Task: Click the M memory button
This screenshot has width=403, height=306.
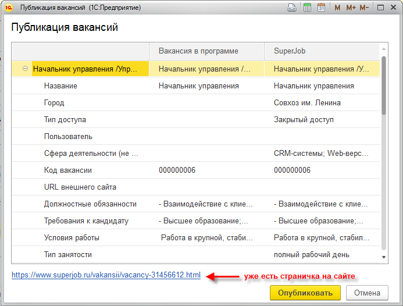Action: 337,8
